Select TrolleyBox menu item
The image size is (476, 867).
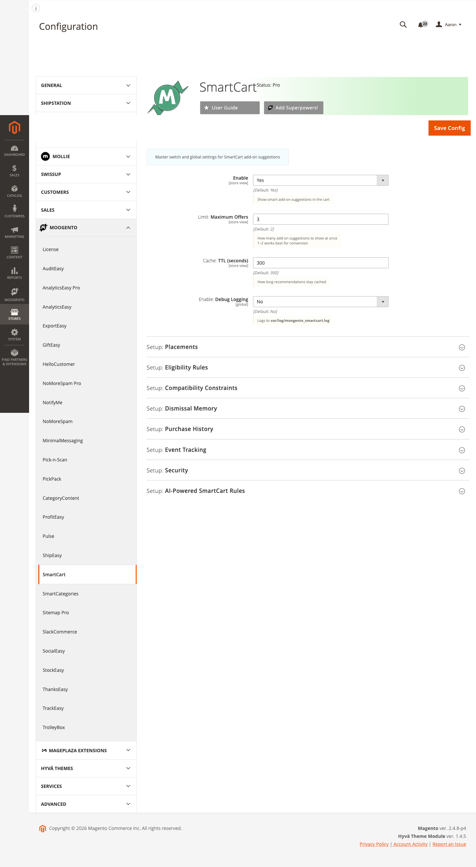click(x=88, y=727)
